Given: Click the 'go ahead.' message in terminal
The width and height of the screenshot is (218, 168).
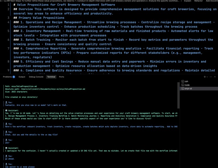Looking at the screenshot, I should [x=10, y=159].
